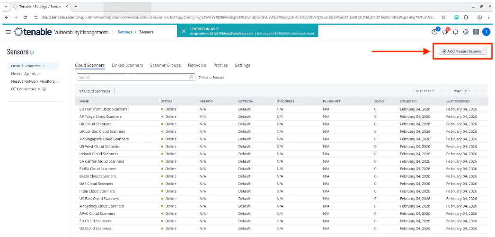Go to the next page arrow

[x=475, y=91]
